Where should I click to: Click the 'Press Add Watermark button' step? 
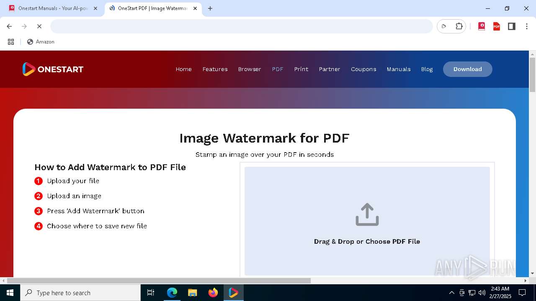(x=95, y=211)
